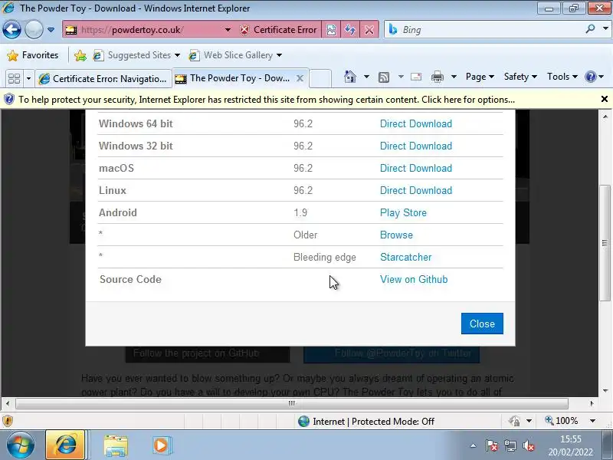Expand the address bar autocomplete dropdown
The image size is (613, 460).
click(x=228, y=30)
